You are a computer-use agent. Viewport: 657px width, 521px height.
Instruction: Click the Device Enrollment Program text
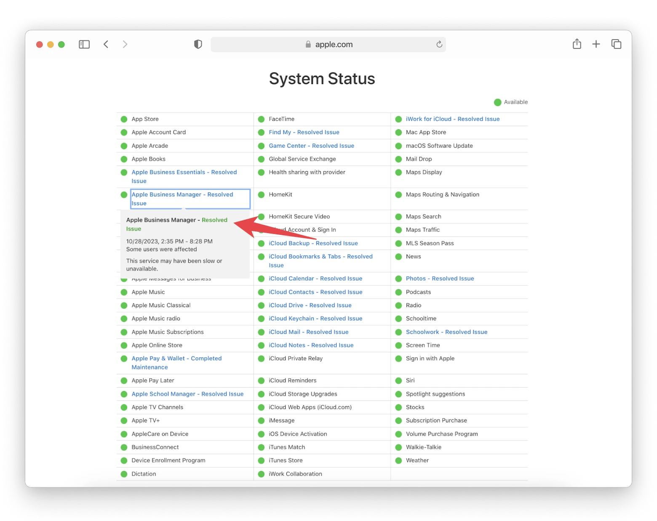(x=168, y=460)
